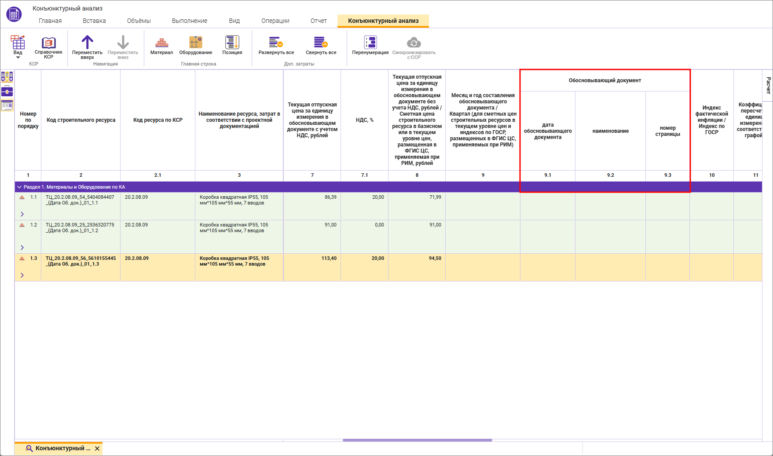
Task: Expand row 1.3 details chevron
Action: [22, 275]
